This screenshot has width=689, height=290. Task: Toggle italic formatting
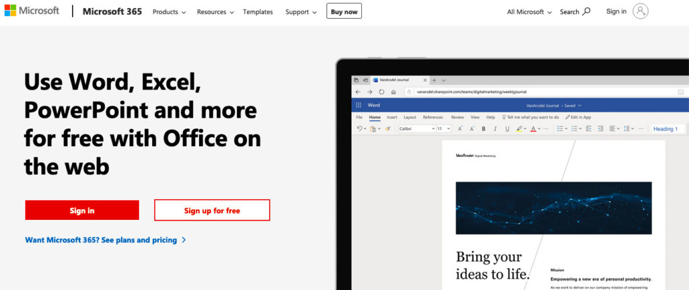tap(495, 129)
